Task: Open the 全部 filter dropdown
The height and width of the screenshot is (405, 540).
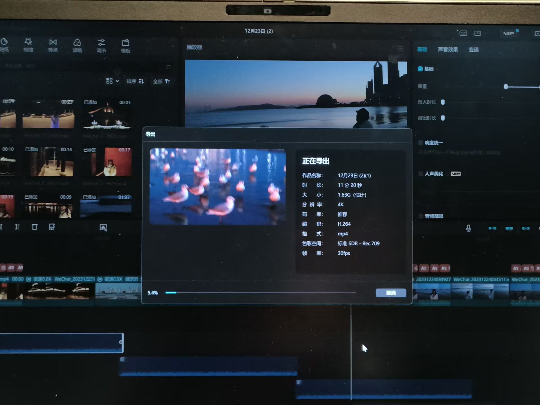Action: (161, 81)
